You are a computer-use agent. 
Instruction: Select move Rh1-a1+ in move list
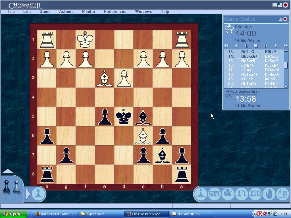pyautogui.click(x=249, y=84)
